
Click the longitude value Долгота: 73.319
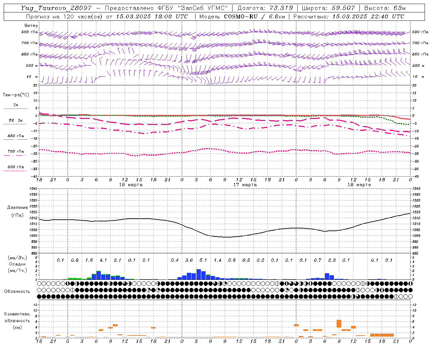tap(265, 8)
